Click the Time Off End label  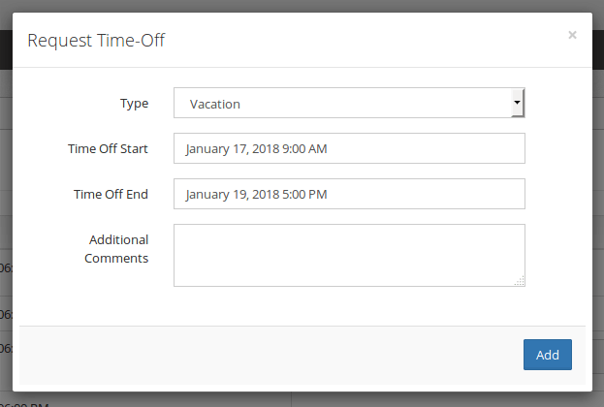(111, 194)
